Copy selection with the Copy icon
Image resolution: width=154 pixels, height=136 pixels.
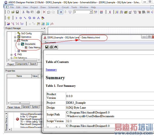(x=28, y=12)
